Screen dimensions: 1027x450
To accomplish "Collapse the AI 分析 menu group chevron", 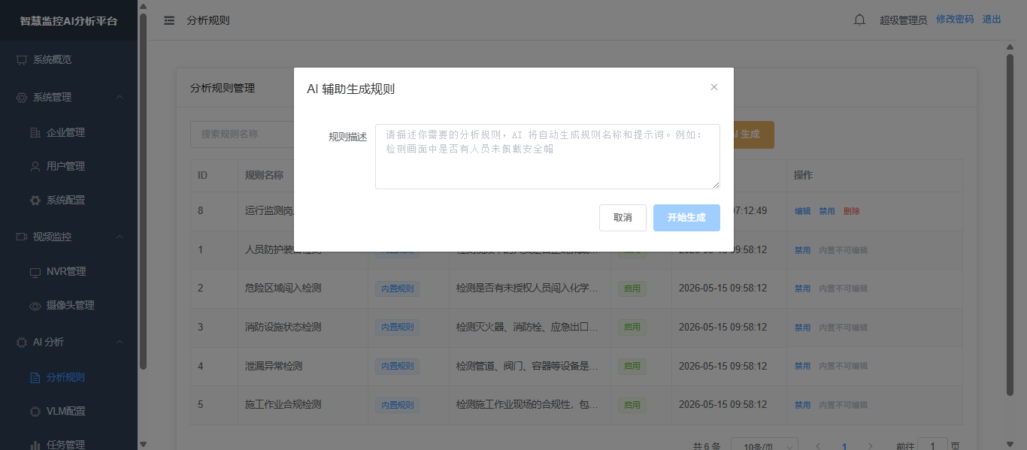I will 120,342.
